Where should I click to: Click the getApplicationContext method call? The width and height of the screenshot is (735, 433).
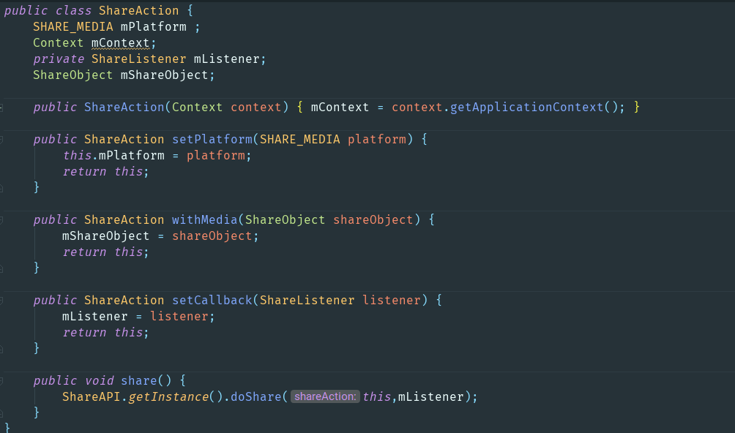(526, 108)
